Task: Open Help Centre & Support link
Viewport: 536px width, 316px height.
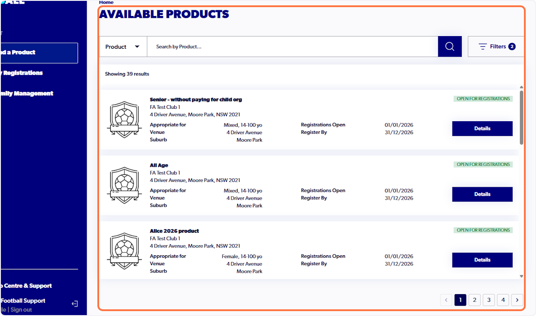Action: tap(26, 286)
